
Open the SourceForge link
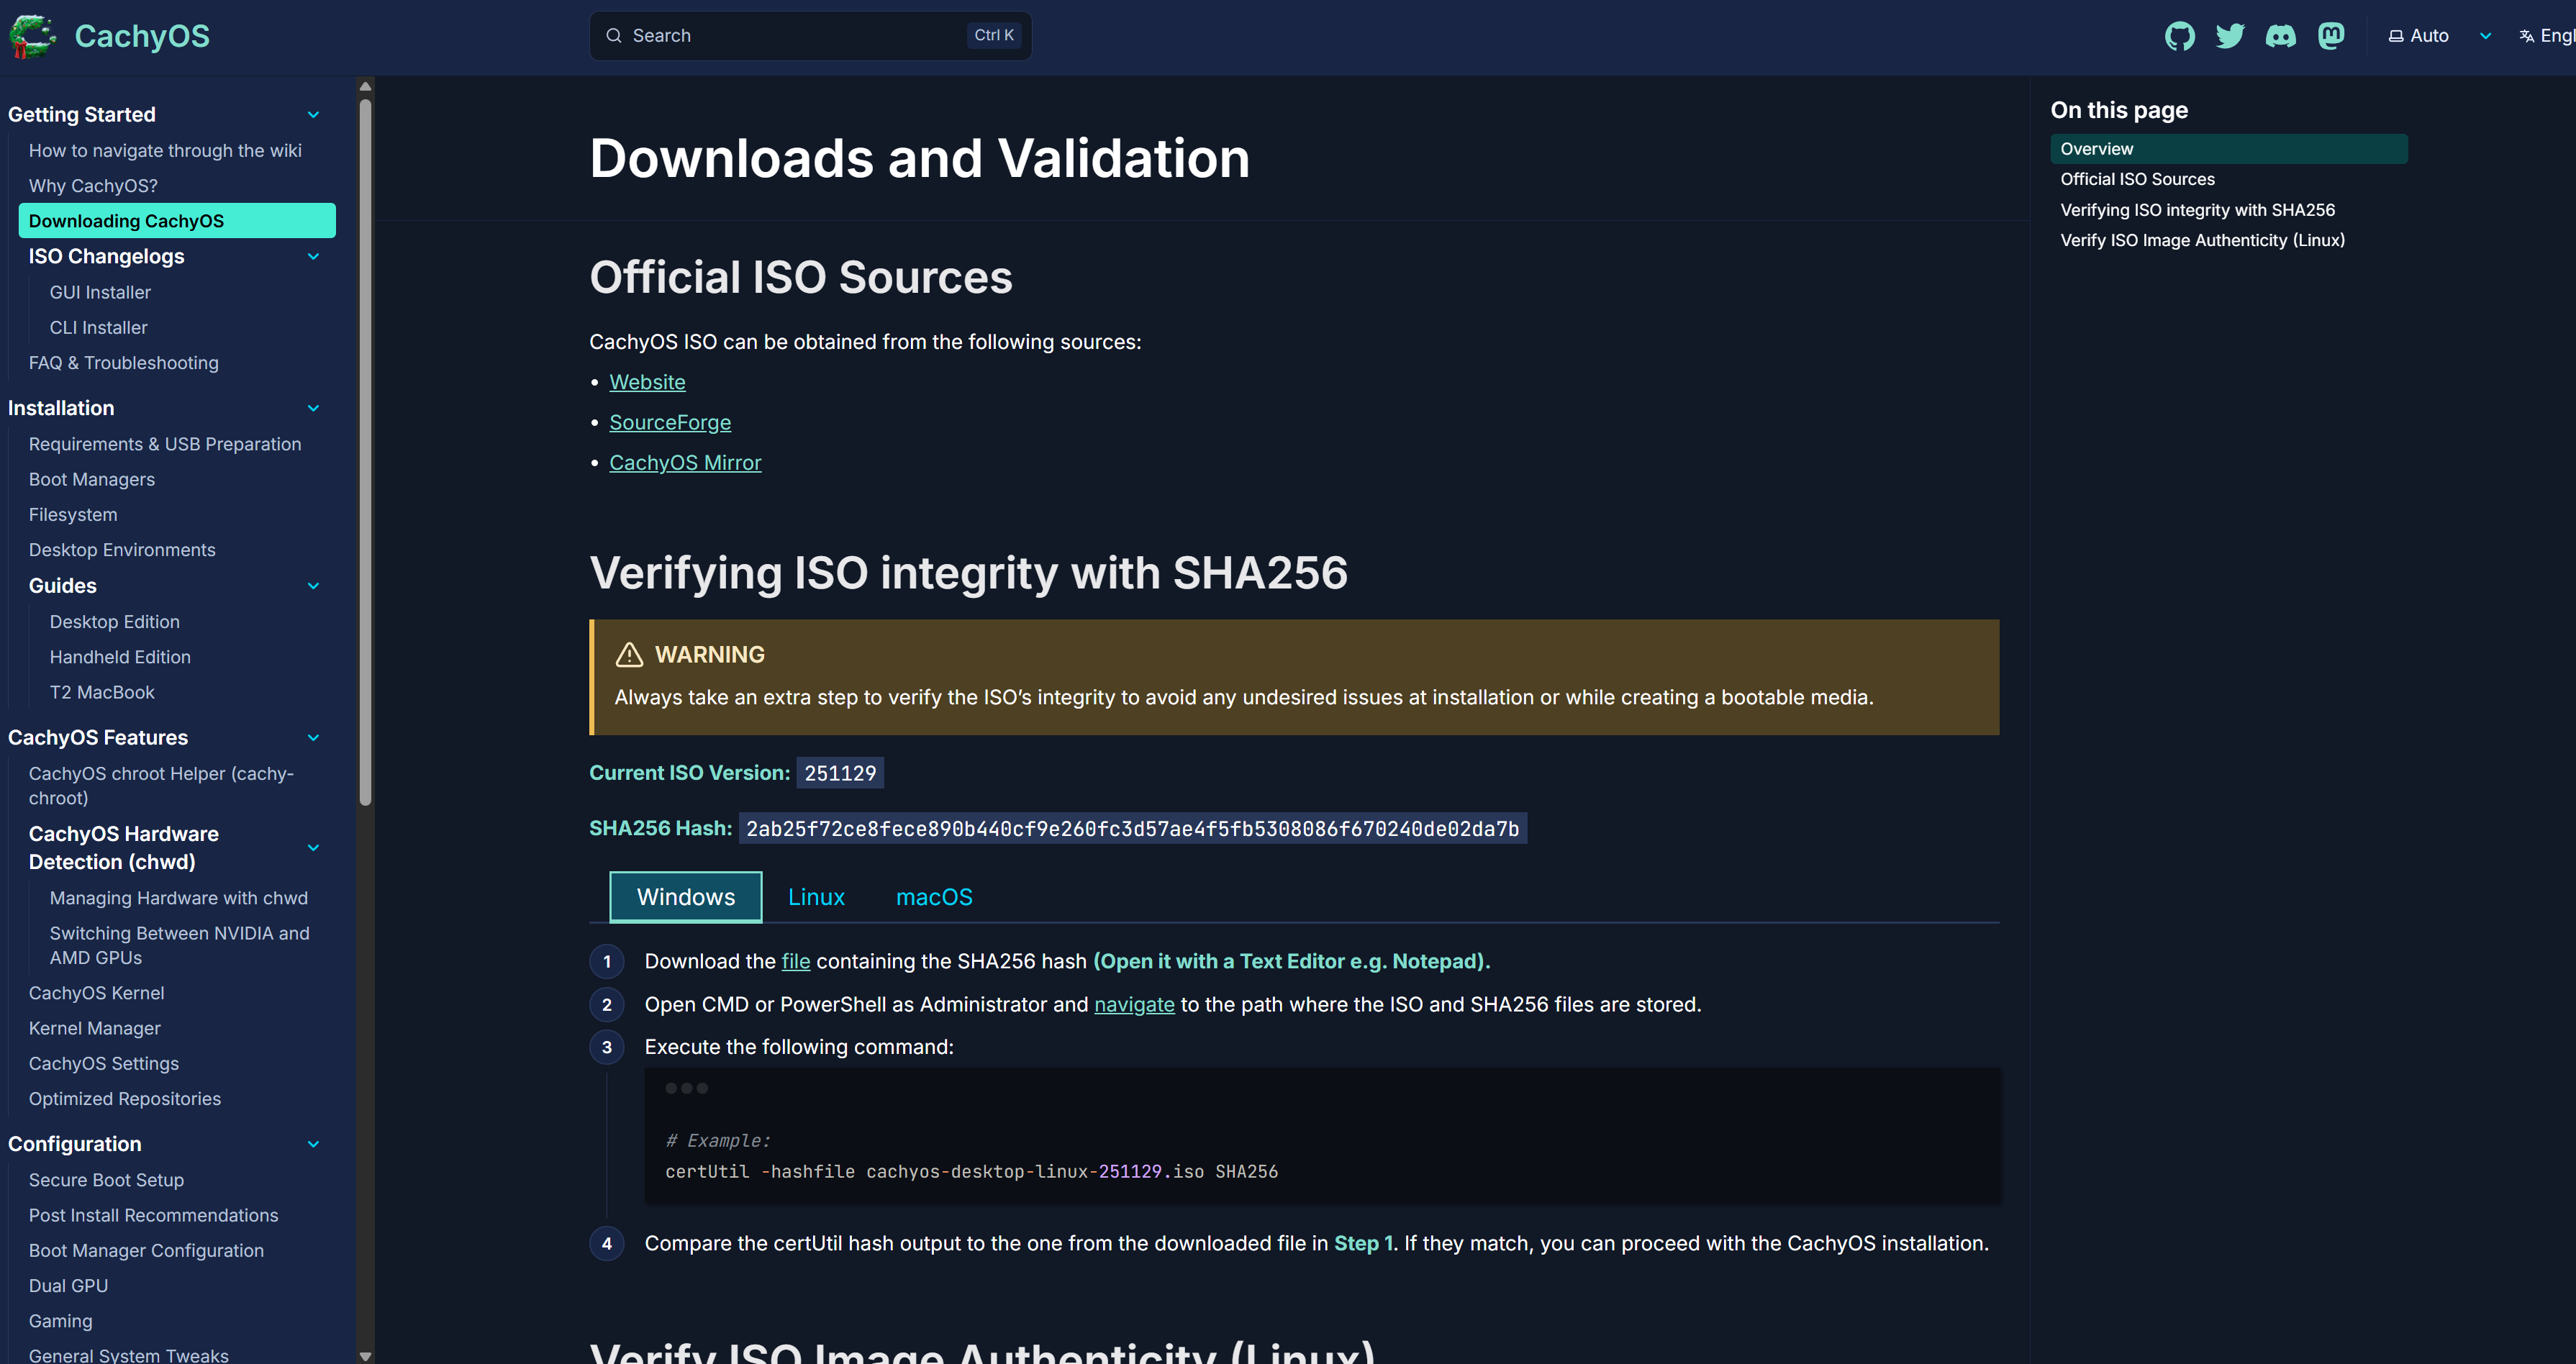(669, 422)
